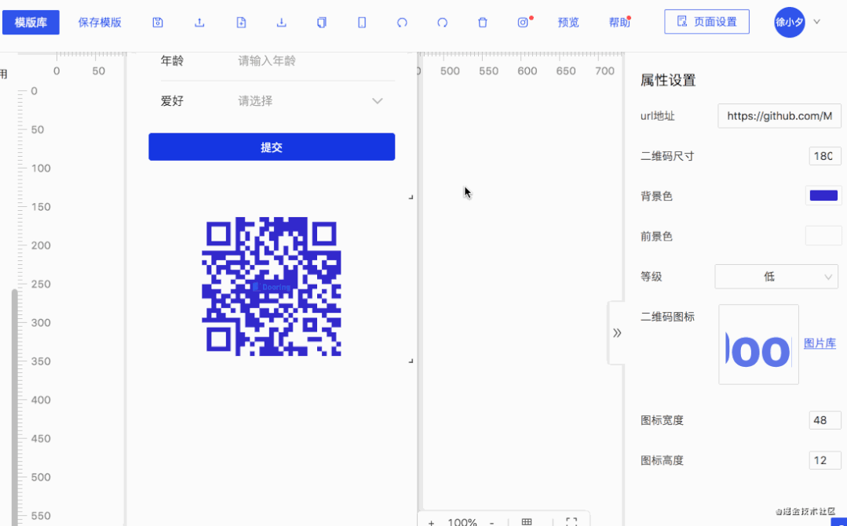The image size is (847, 526).
Task: Click the minus zoom-out button
Action: tap(491, 522)
